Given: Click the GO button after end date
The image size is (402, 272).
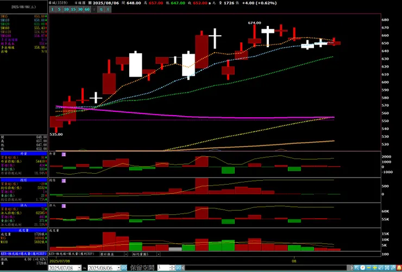Looking at the screenshot, I should coord(124,268).
